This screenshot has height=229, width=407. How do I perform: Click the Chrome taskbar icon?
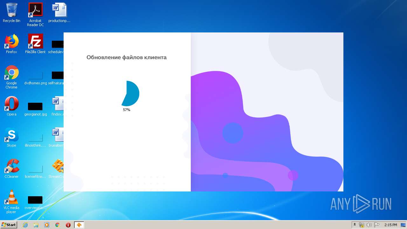pyautogui.click(x=58, y=225)
